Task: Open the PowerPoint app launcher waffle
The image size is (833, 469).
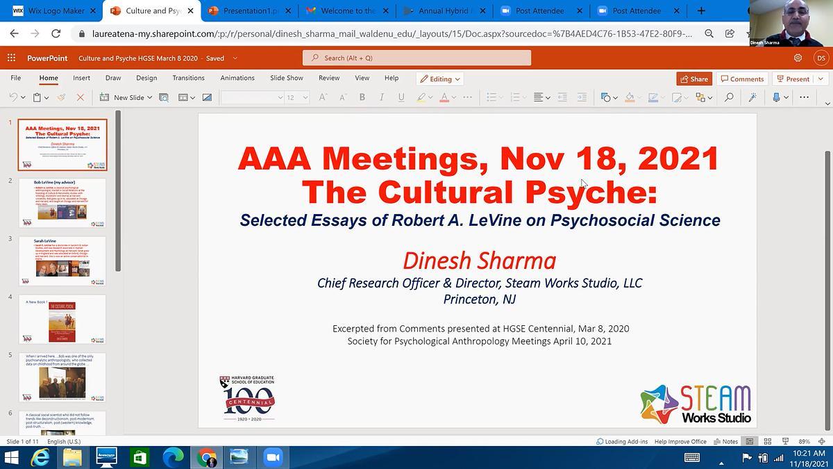Action: pos(11,58)
